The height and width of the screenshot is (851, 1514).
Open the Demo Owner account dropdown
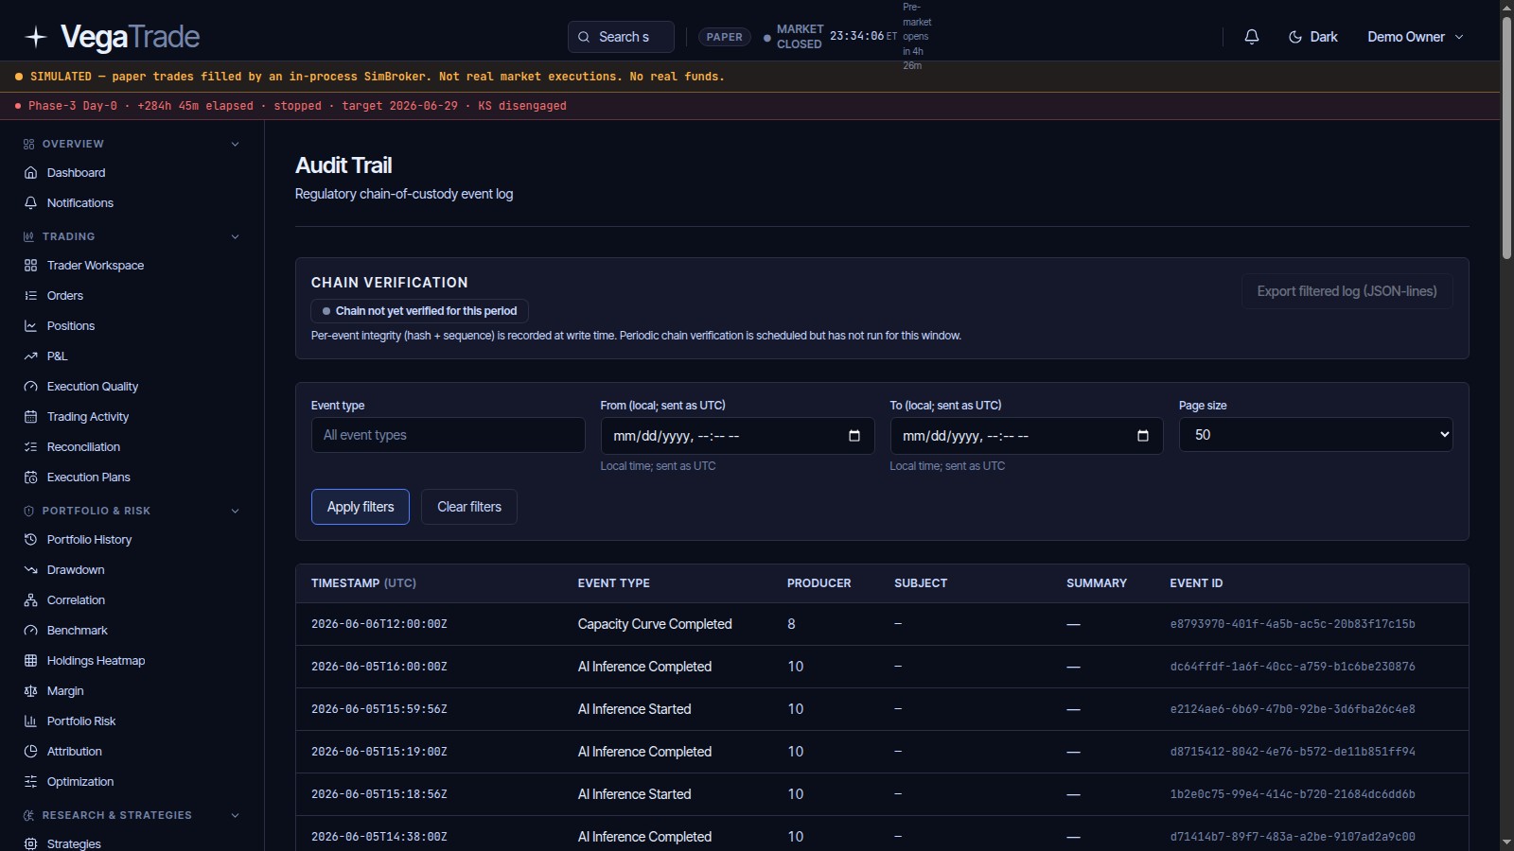1416,37
